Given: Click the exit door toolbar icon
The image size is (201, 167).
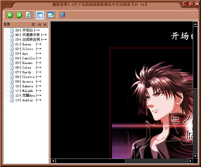Looking at the screenshot, I should [x=62, y=15].
